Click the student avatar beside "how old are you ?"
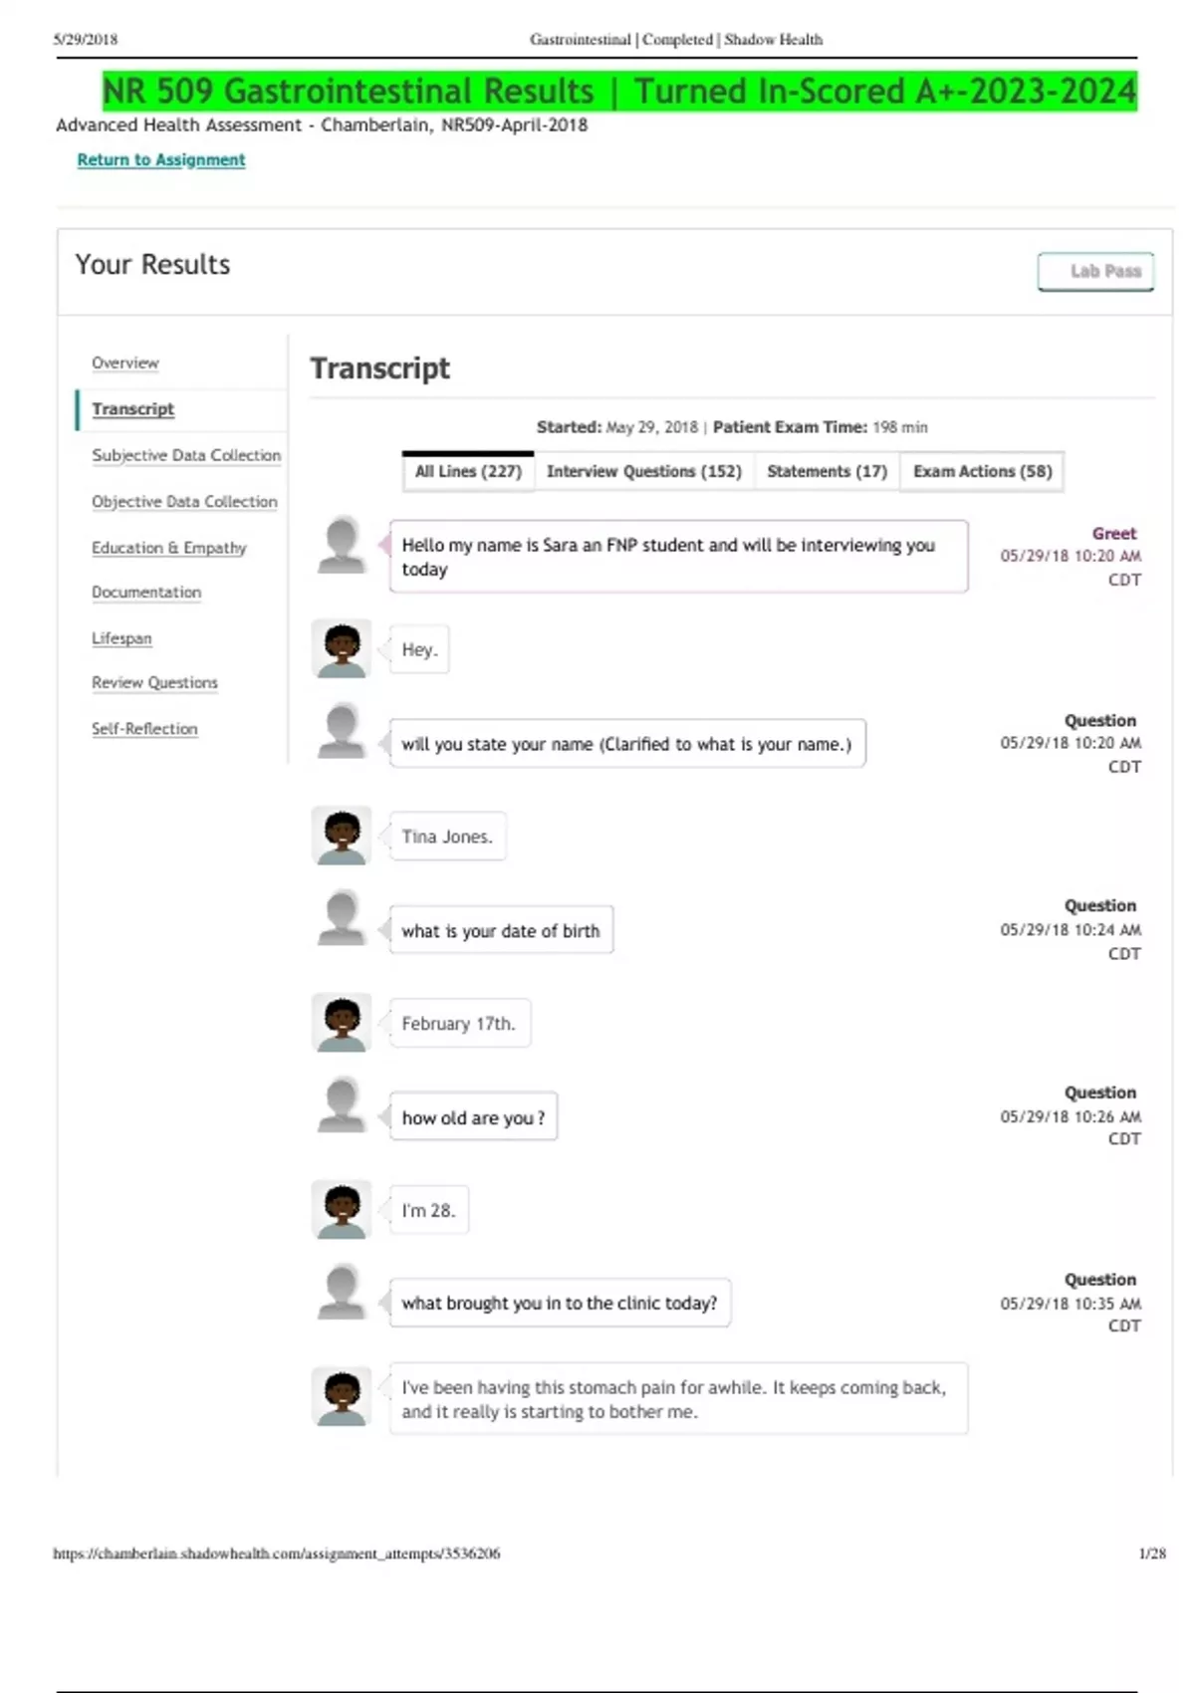1195x1693 pixels. (342, 1105)
